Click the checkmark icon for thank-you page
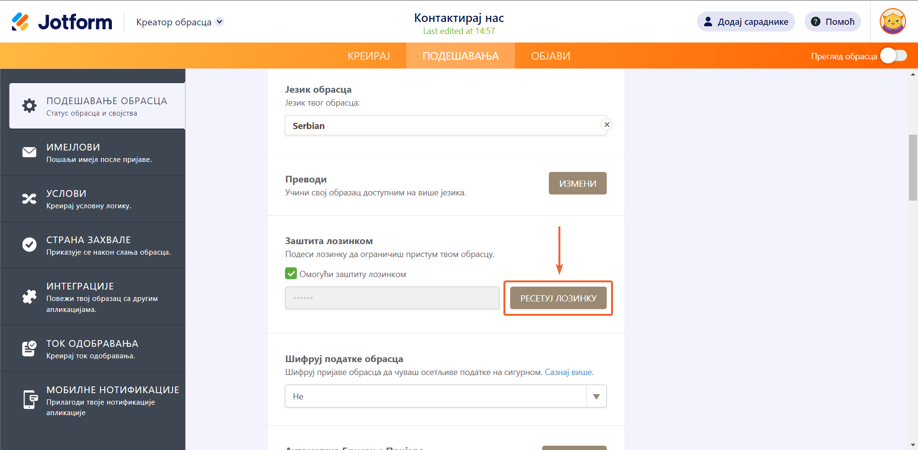Image resolution: width=918 pixels, height=450 pixels. coord(29,245)
